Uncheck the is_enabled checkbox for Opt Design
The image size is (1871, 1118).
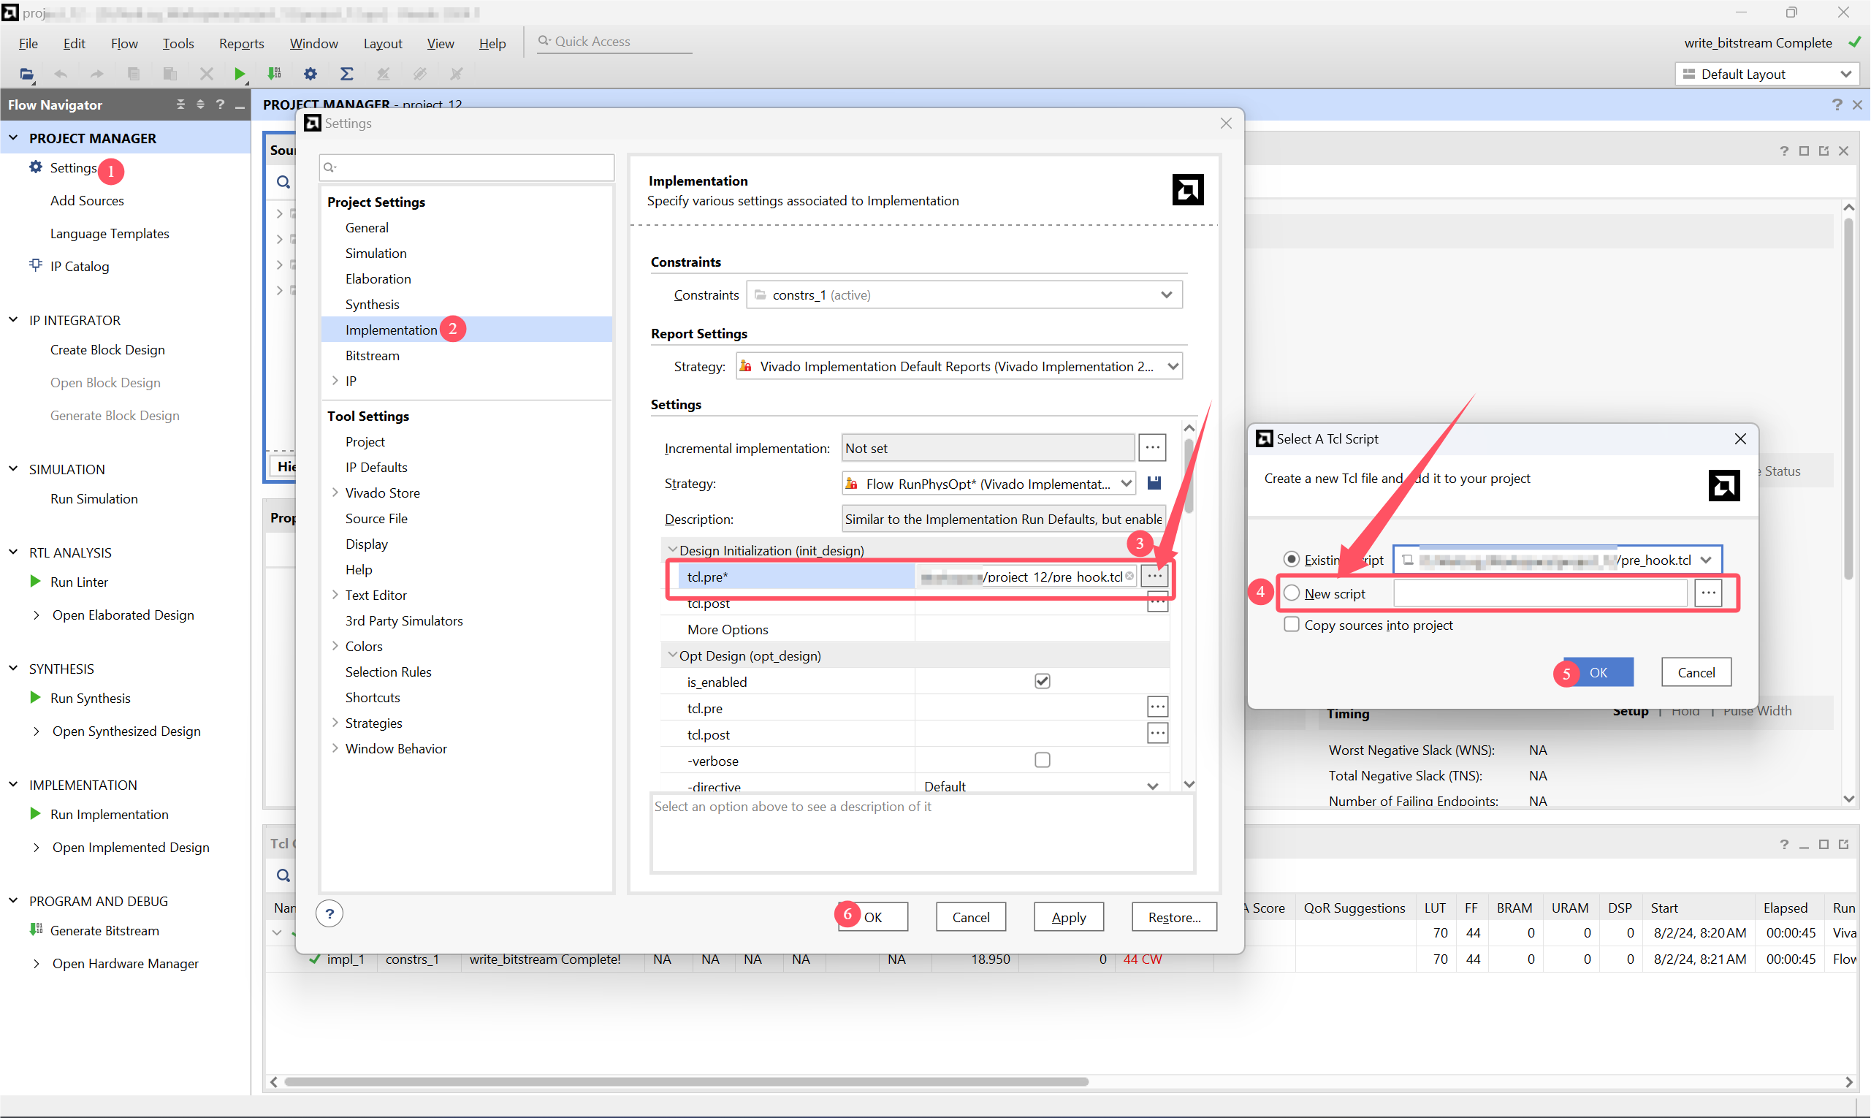click(1042, 681)
